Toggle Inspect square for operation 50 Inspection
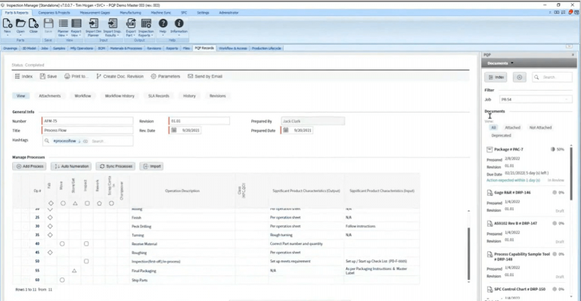 [x=86, y=262]
